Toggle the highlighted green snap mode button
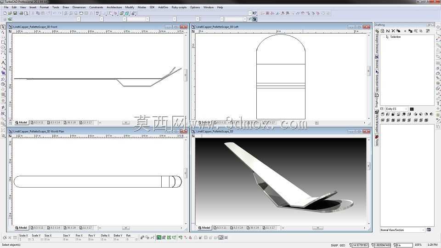 (x=159, y=237)
